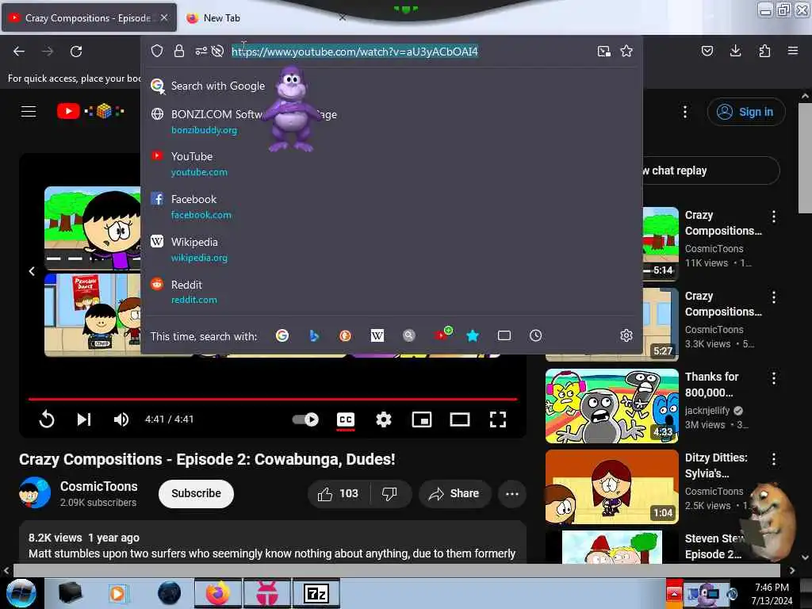Seek on the red video progress bar

(x=273, y=400)
